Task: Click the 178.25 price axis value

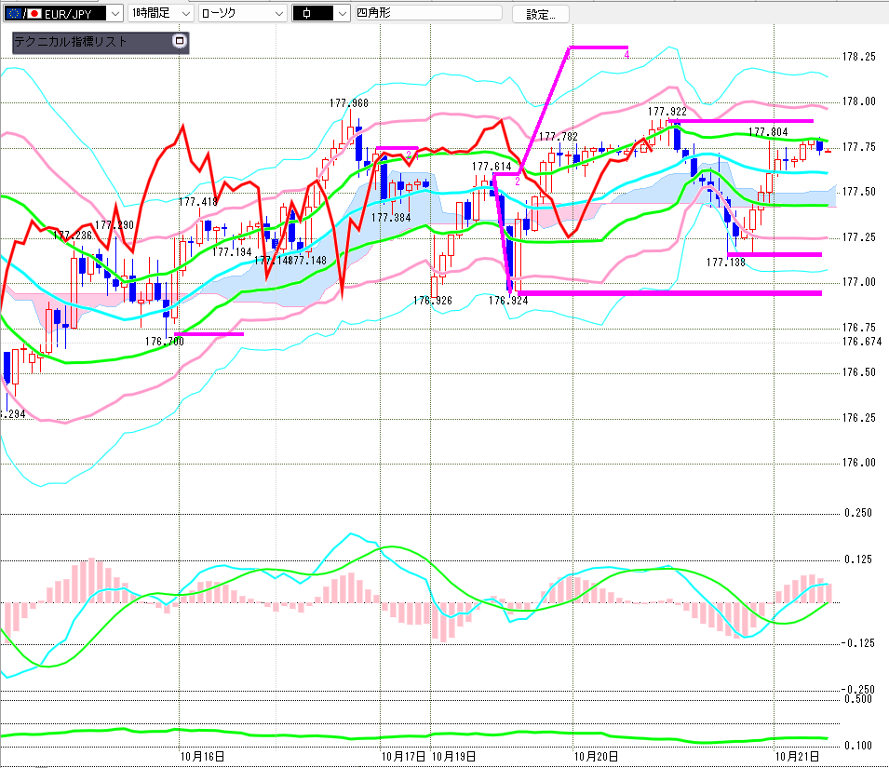Action: pos(859,57)
